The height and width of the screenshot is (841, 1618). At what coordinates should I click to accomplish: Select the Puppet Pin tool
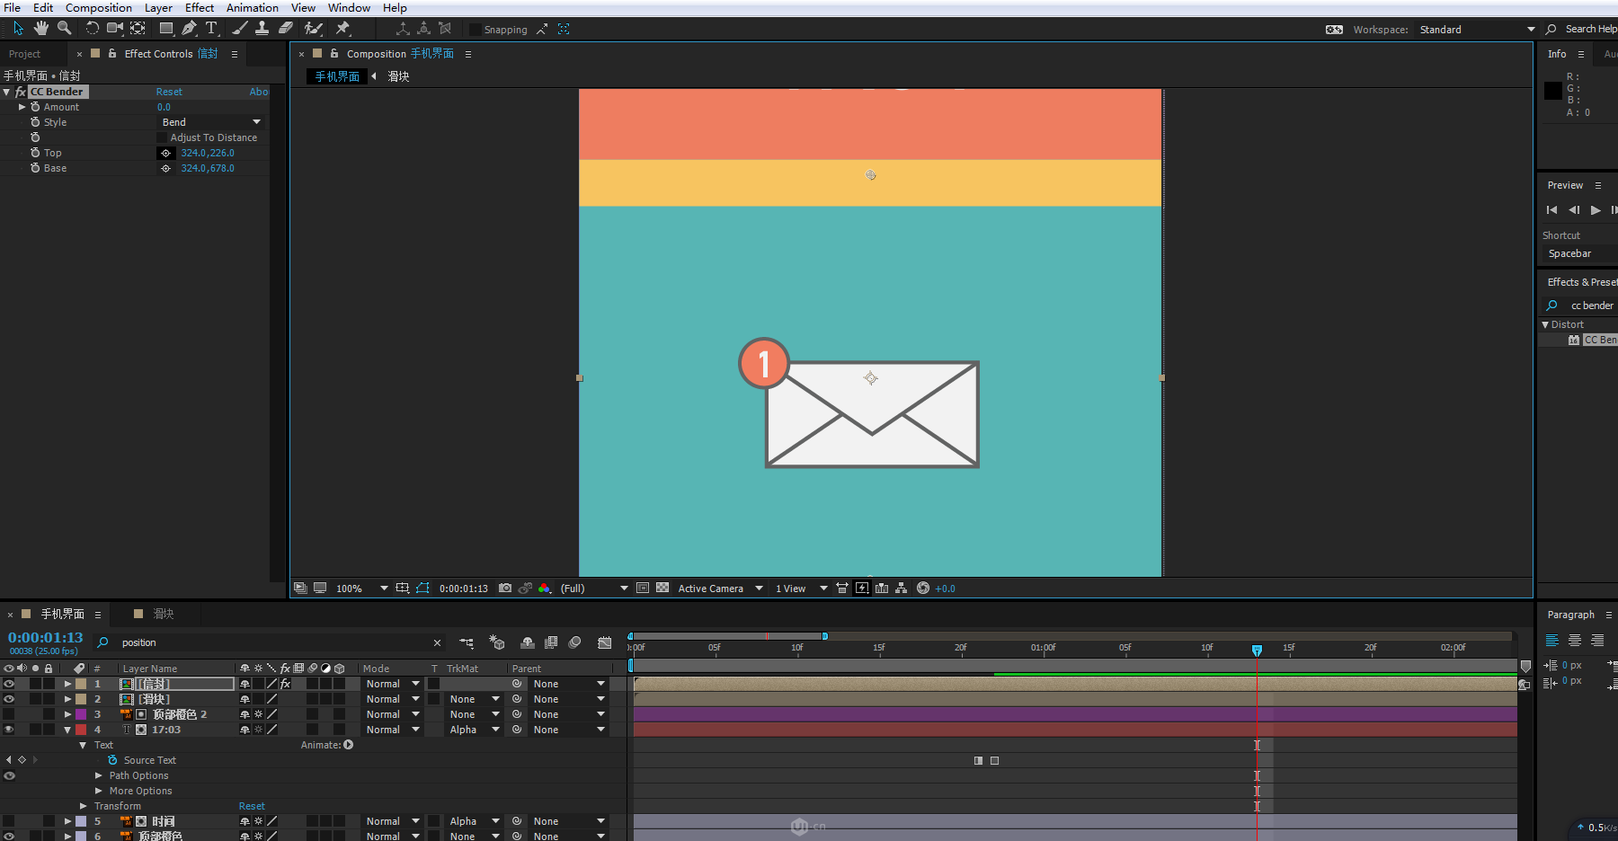pos(342,29)
